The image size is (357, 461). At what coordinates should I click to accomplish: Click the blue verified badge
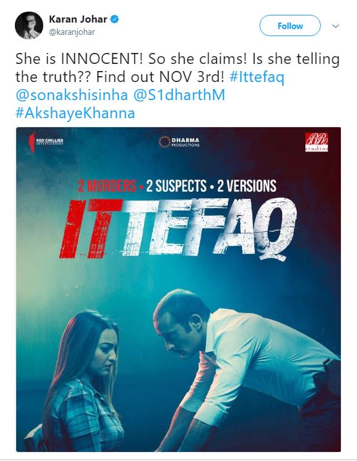coord(114,19)
